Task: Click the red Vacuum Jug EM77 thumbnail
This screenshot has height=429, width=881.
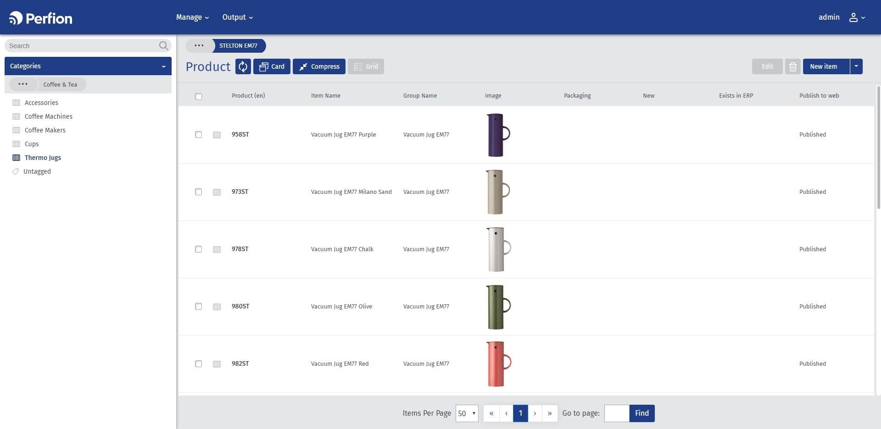Action: pos(497,363)
